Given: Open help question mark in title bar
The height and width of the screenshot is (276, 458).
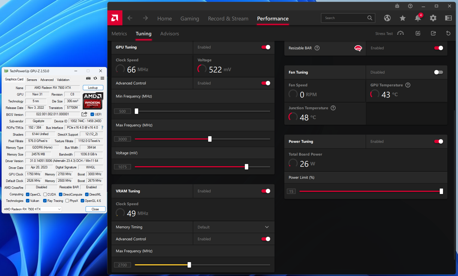Looking at the screenshot, I should click(x=410, y=6).
